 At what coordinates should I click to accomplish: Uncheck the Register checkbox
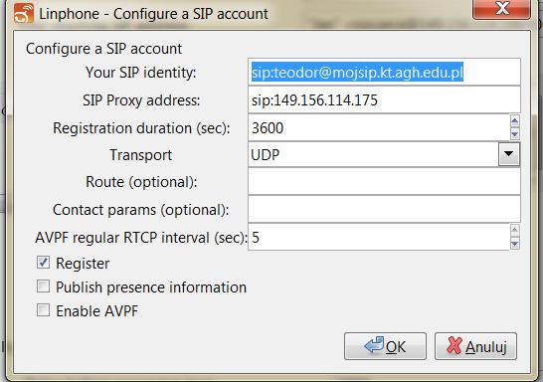click(44, 263)
